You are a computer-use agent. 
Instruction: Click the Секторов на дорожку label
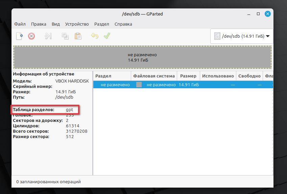(x=38, y=121)
